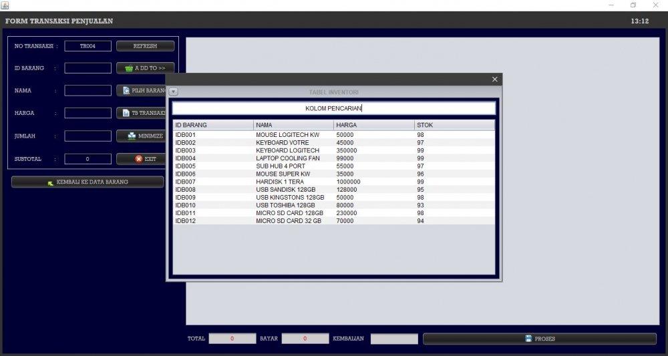Open the Tabel Inventori dropdown arrow menu
This screenshot has width=668, height=356.
point(174,92)
